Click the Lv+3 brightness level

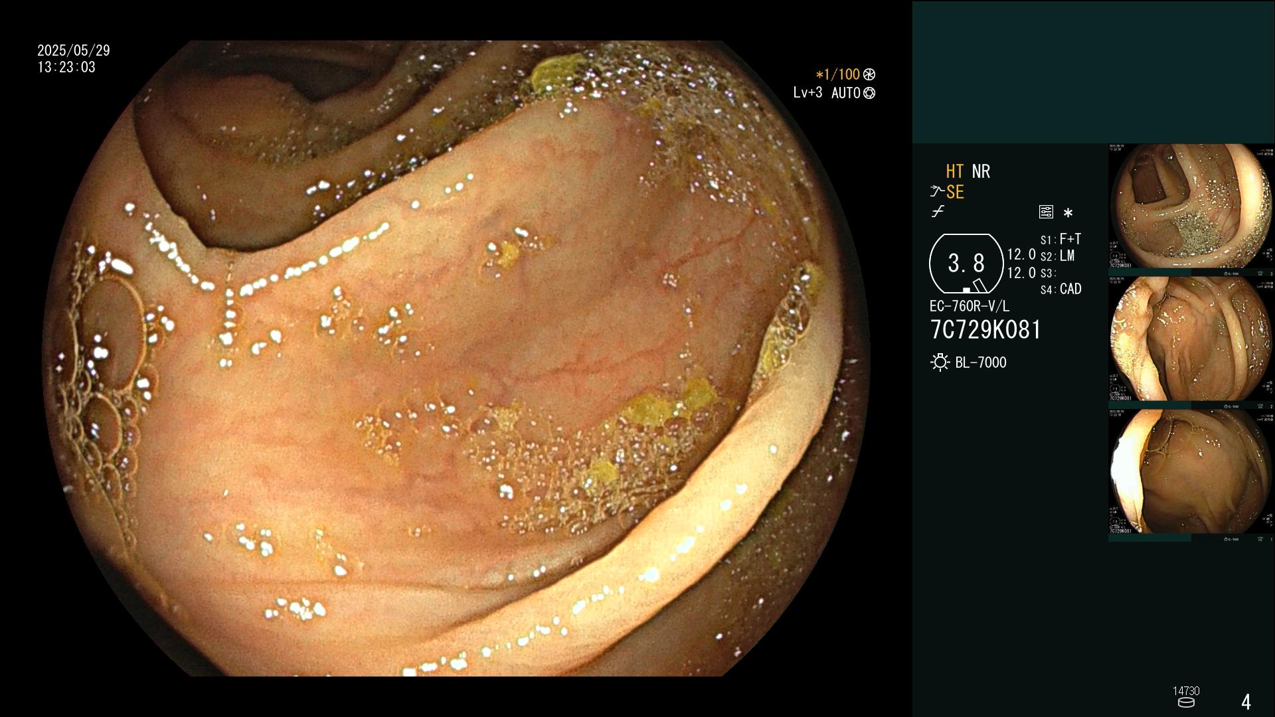pos(807,93)
